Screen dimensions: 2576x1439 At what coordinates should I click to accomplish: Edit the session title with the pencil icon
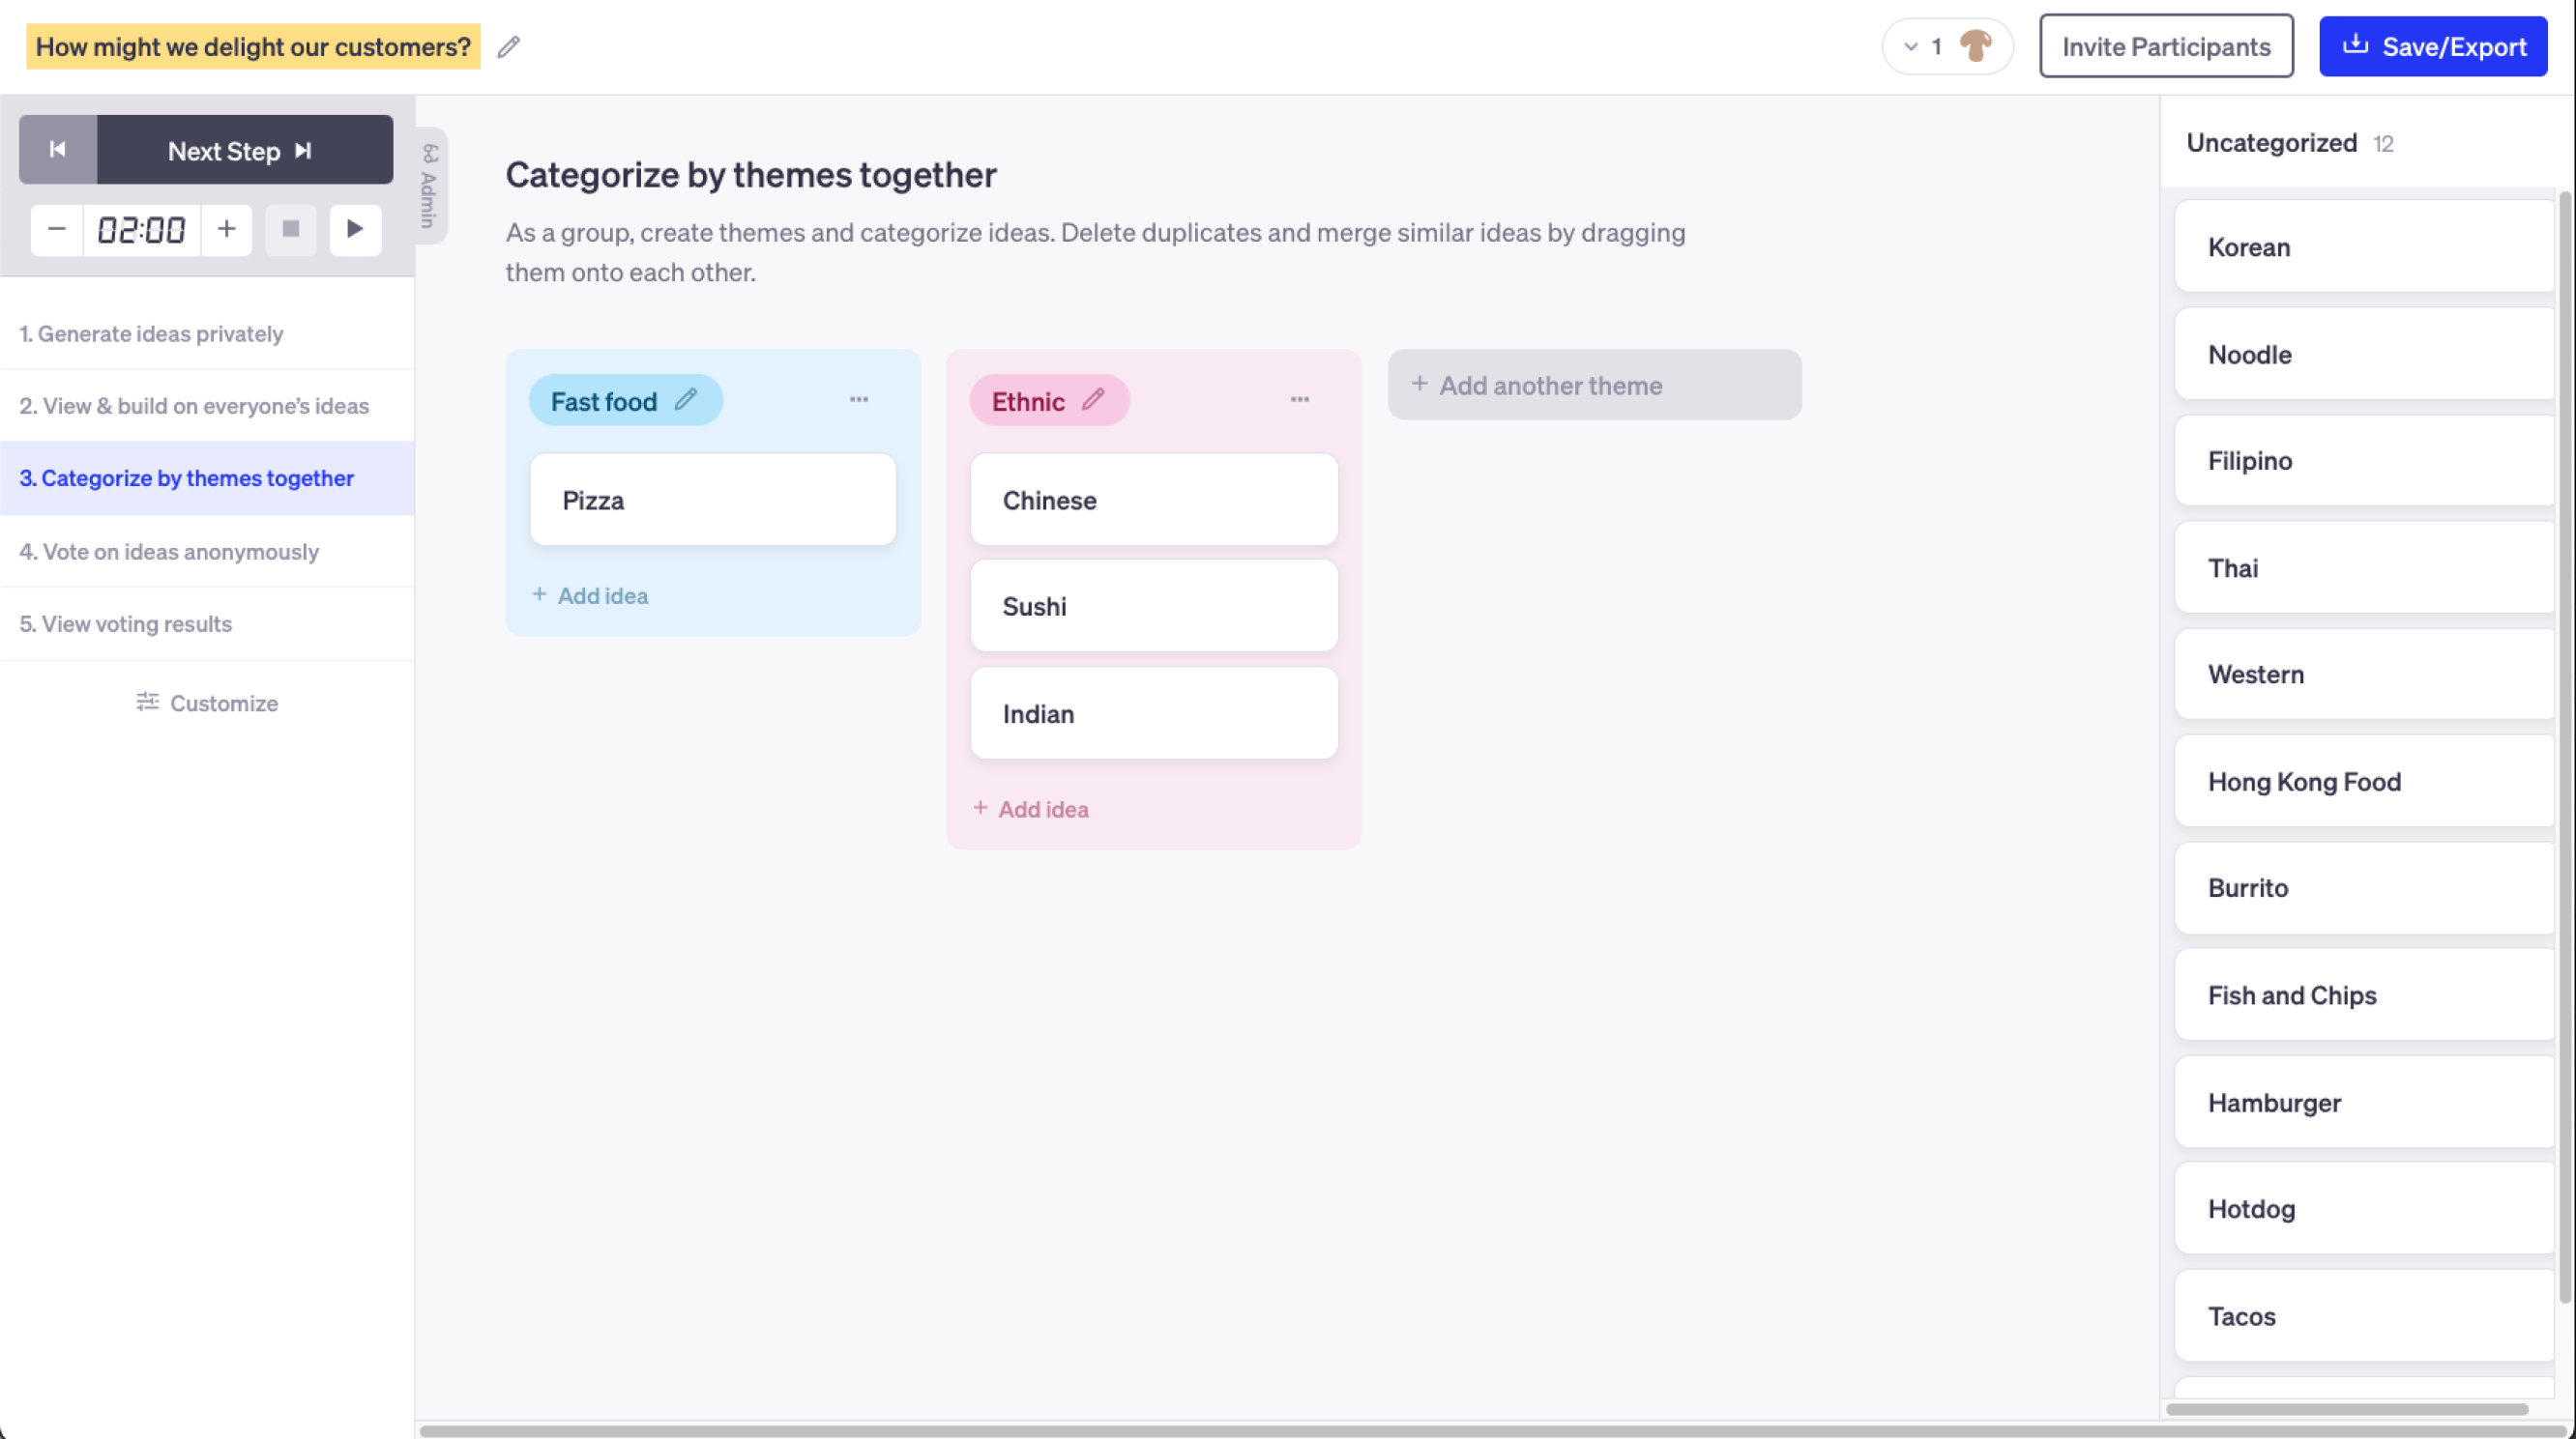[508, 46]
